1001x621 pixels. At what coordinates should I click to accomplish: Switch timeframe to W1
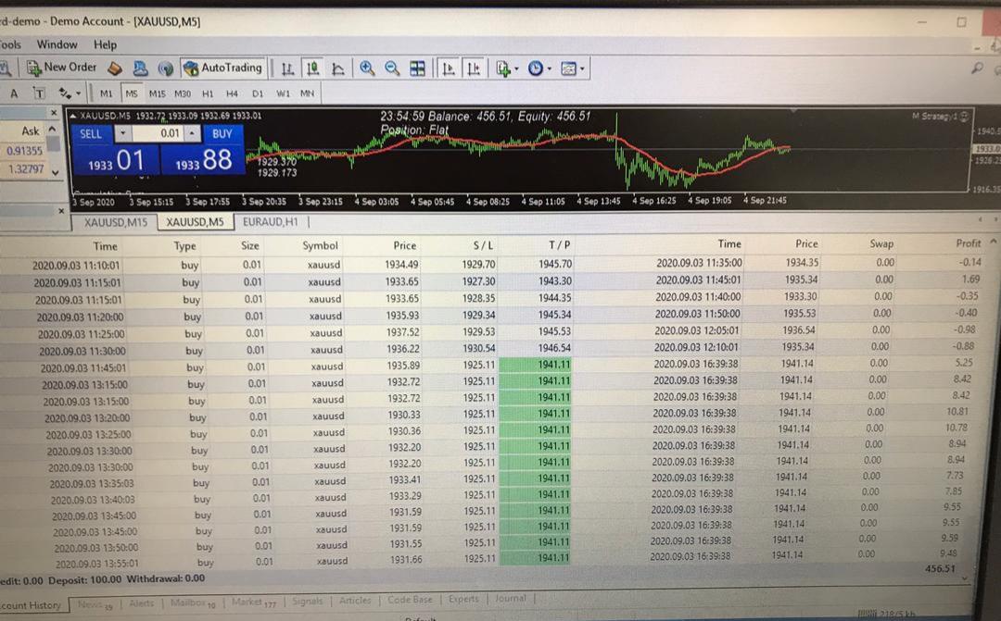click(x=283, y=93)
